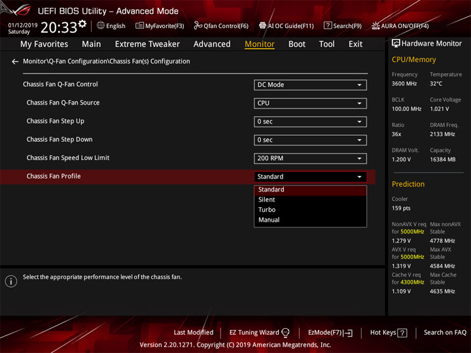Image resolution: width=471 pixels, height=353 pixels.
Task: Click the Search on FAQ link
Action: 445,333
